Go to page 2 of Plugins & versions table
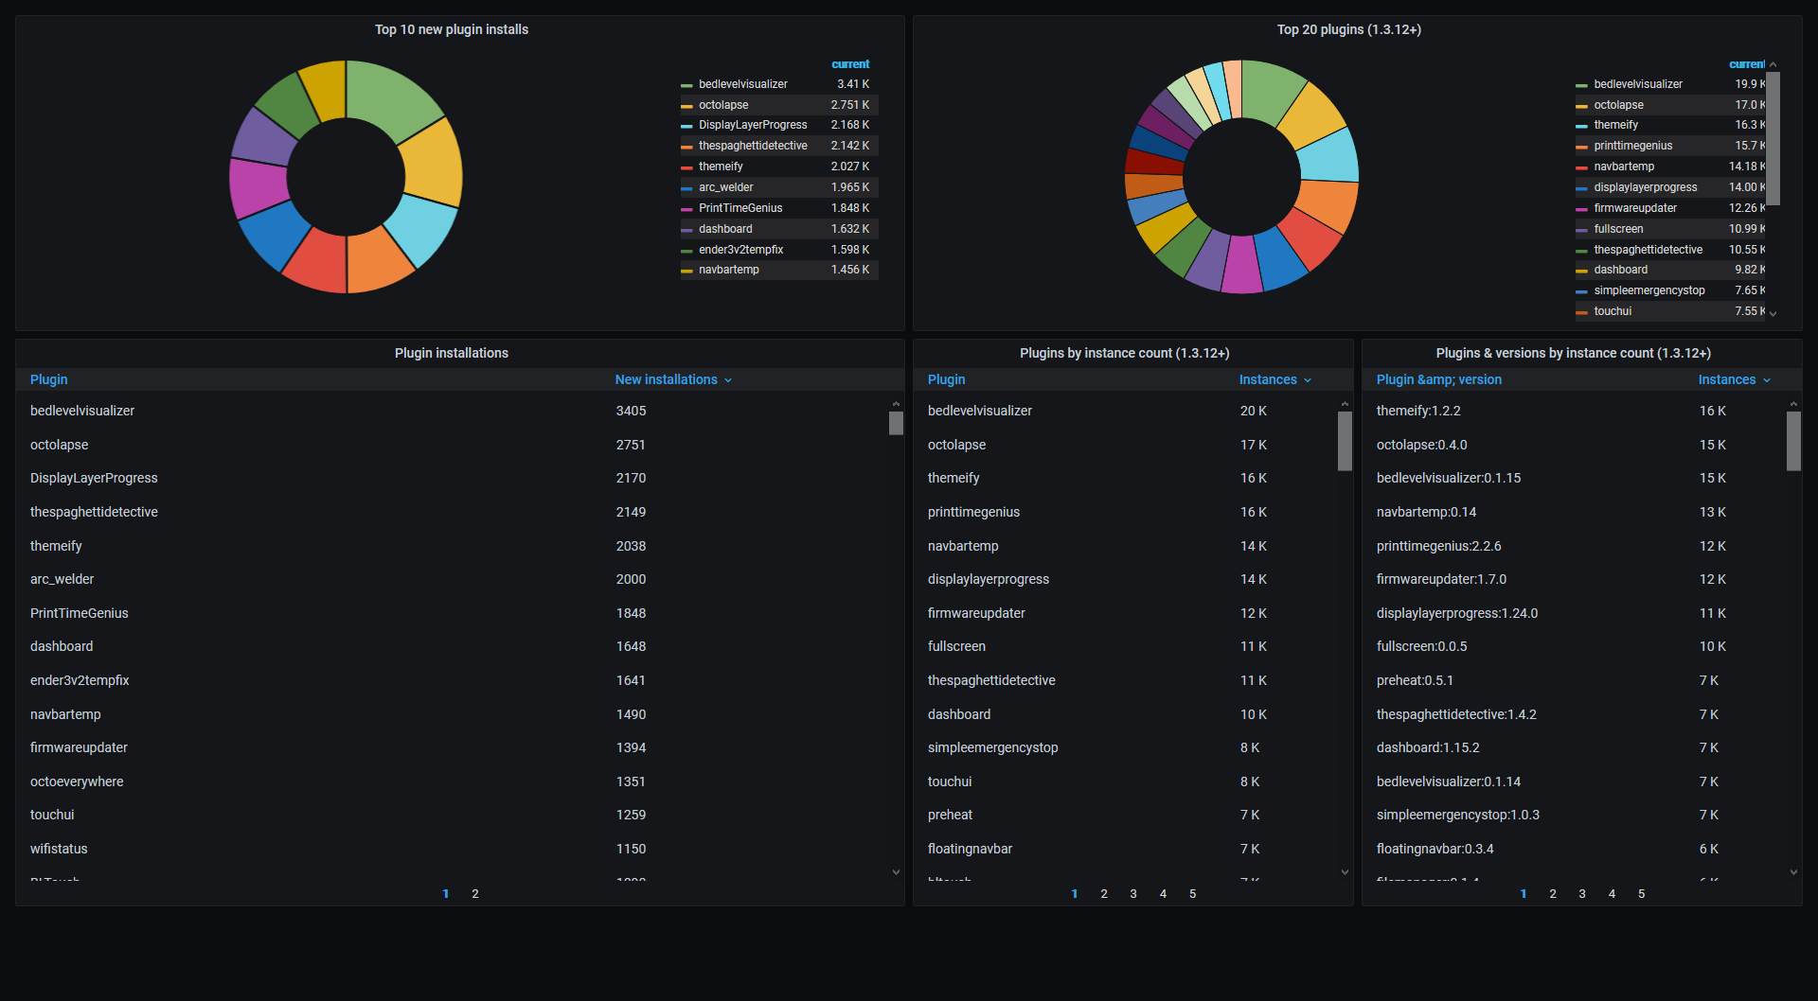This screenshot has height=1001, width=1818. click(1553, 894)
